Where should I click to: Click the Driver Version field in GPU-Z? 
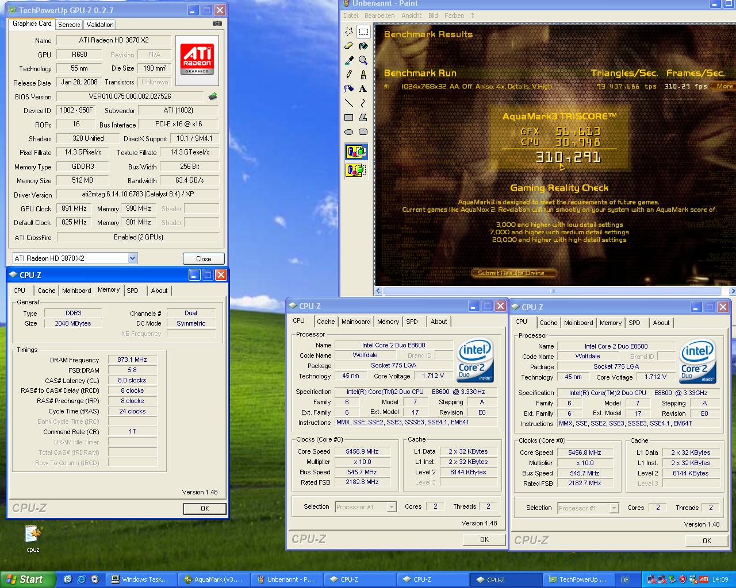138,195
